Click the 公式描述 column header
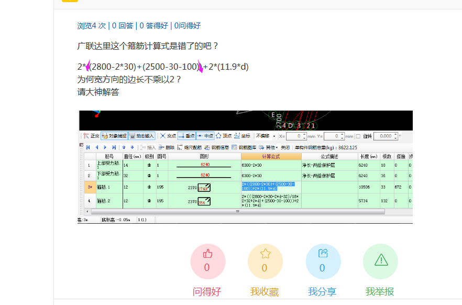Screen dimensions: 462x305 click(x=329, y=157)
